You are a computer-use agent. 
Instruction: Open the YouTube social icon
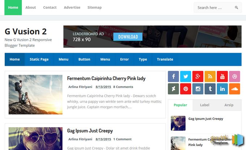pyautogui.click(x=222, y=77)
